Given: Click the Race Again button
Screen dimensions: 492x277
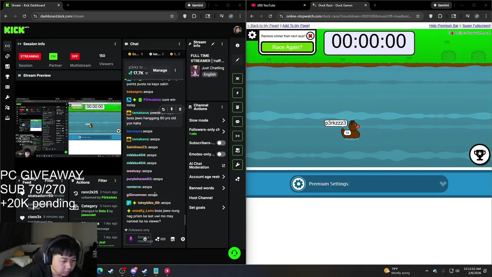Looking at the screenshot, I should [x=287, y=47].
